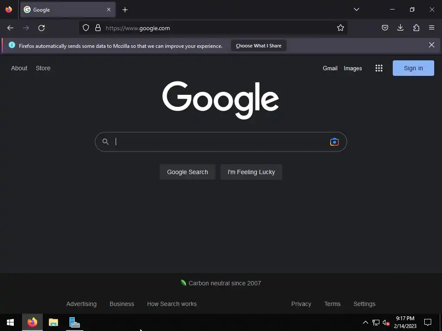Click the info icon in notification bar
Viewport: 442px width, 331px height.
pyautogui.click(x=12, y=45)
